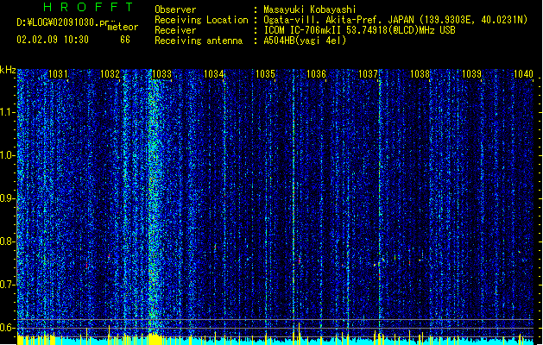
Task: Click time marker 1032
Action: 110,74
